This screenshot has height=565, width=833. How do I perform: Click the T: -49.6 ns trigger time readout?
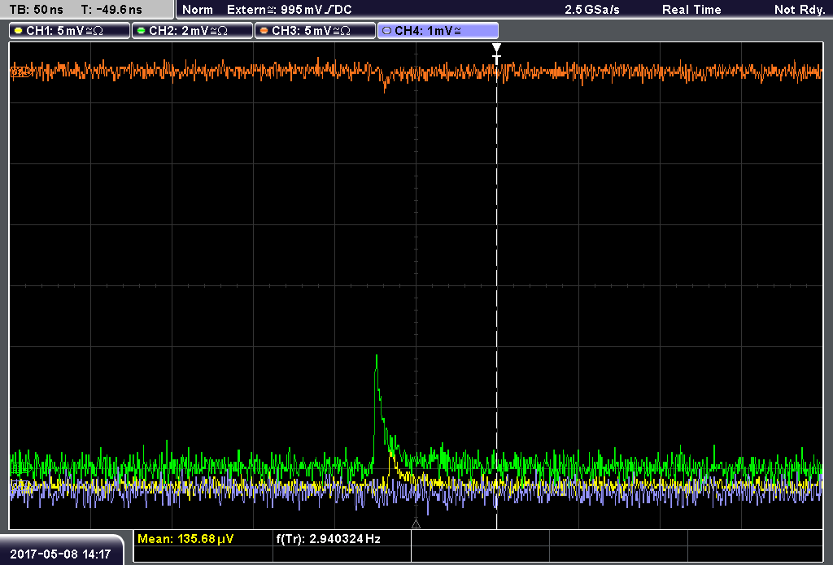click(111, 10)
